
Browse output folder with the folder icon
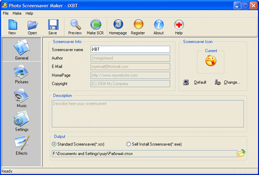(242, 153)
